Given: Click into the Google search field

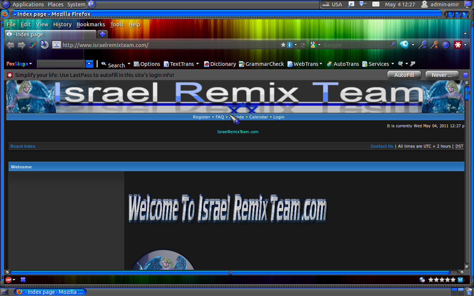Looking at the screenshot, I should [x=355, y=45].
